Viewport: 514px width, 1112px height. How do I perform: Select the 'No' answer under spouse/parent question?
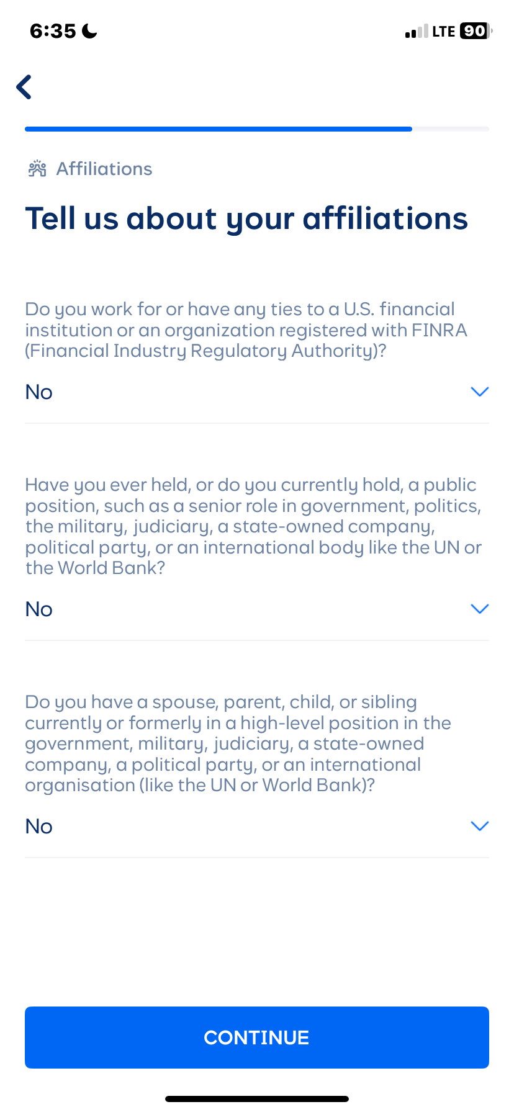tap(39, 827)
